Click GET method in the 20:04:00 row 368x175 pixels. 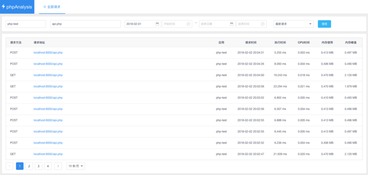pyautogui.click(x=13, y=75)
